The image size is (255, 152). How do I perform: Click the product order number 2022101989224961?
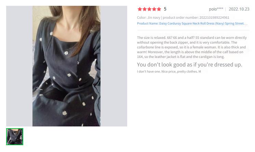[214, 17]
